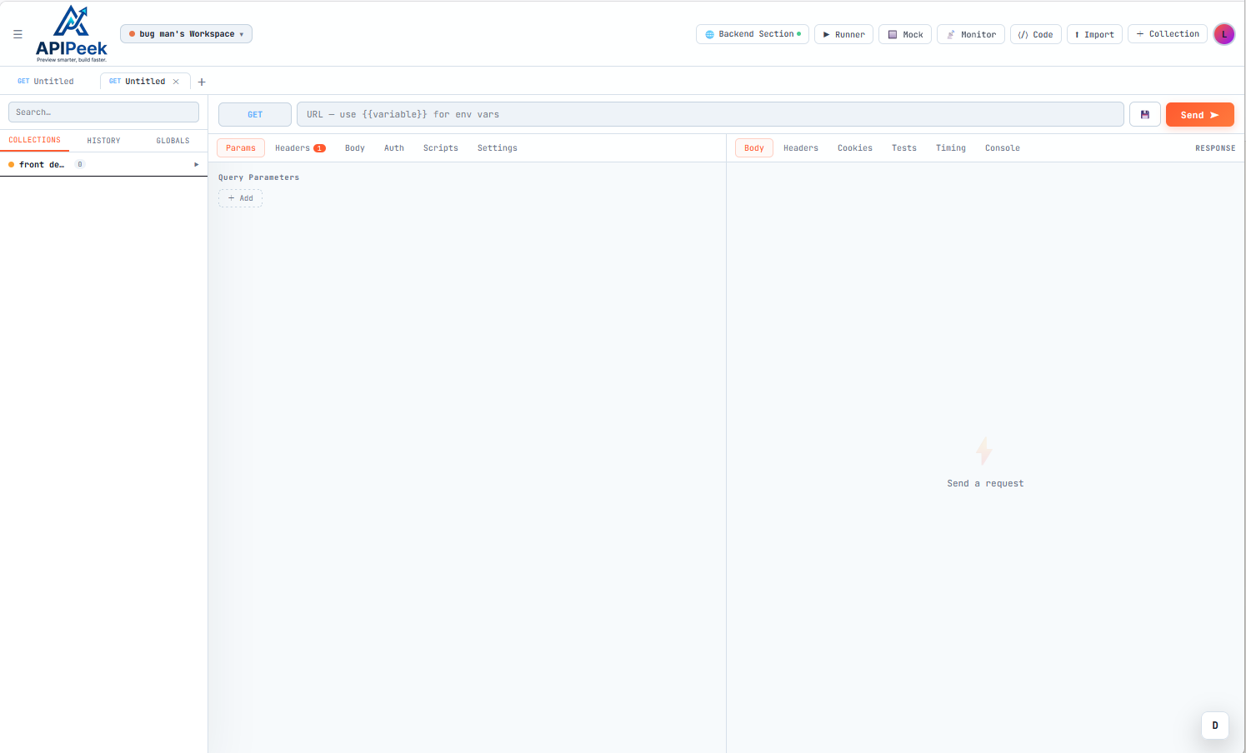Expand the front de… collection arrow
Image resolution: width=1246 pixels, height=753 pixels.
pyautogui.click(x=197, y=165)
